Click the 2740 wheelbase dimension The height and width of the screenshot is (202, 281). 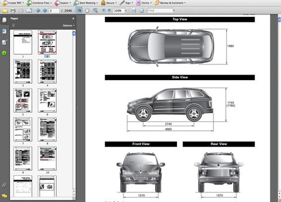(169, 124)
